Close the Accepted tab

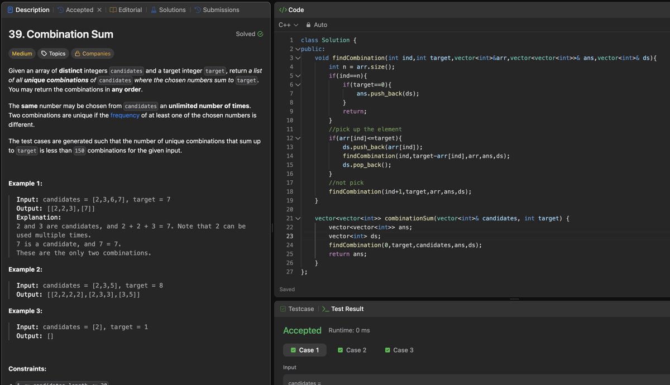point(99,10)
